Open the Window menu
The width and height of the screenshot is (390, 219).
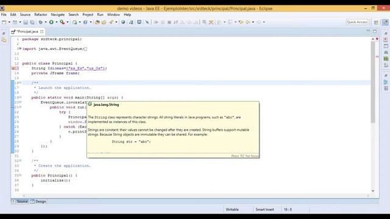pos(113,15)
